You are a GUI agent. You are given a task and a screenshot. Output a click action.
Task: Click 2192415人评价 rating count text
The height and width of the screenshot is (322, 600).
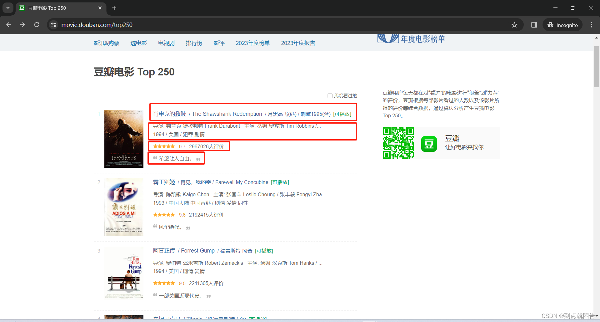point(206,215)
